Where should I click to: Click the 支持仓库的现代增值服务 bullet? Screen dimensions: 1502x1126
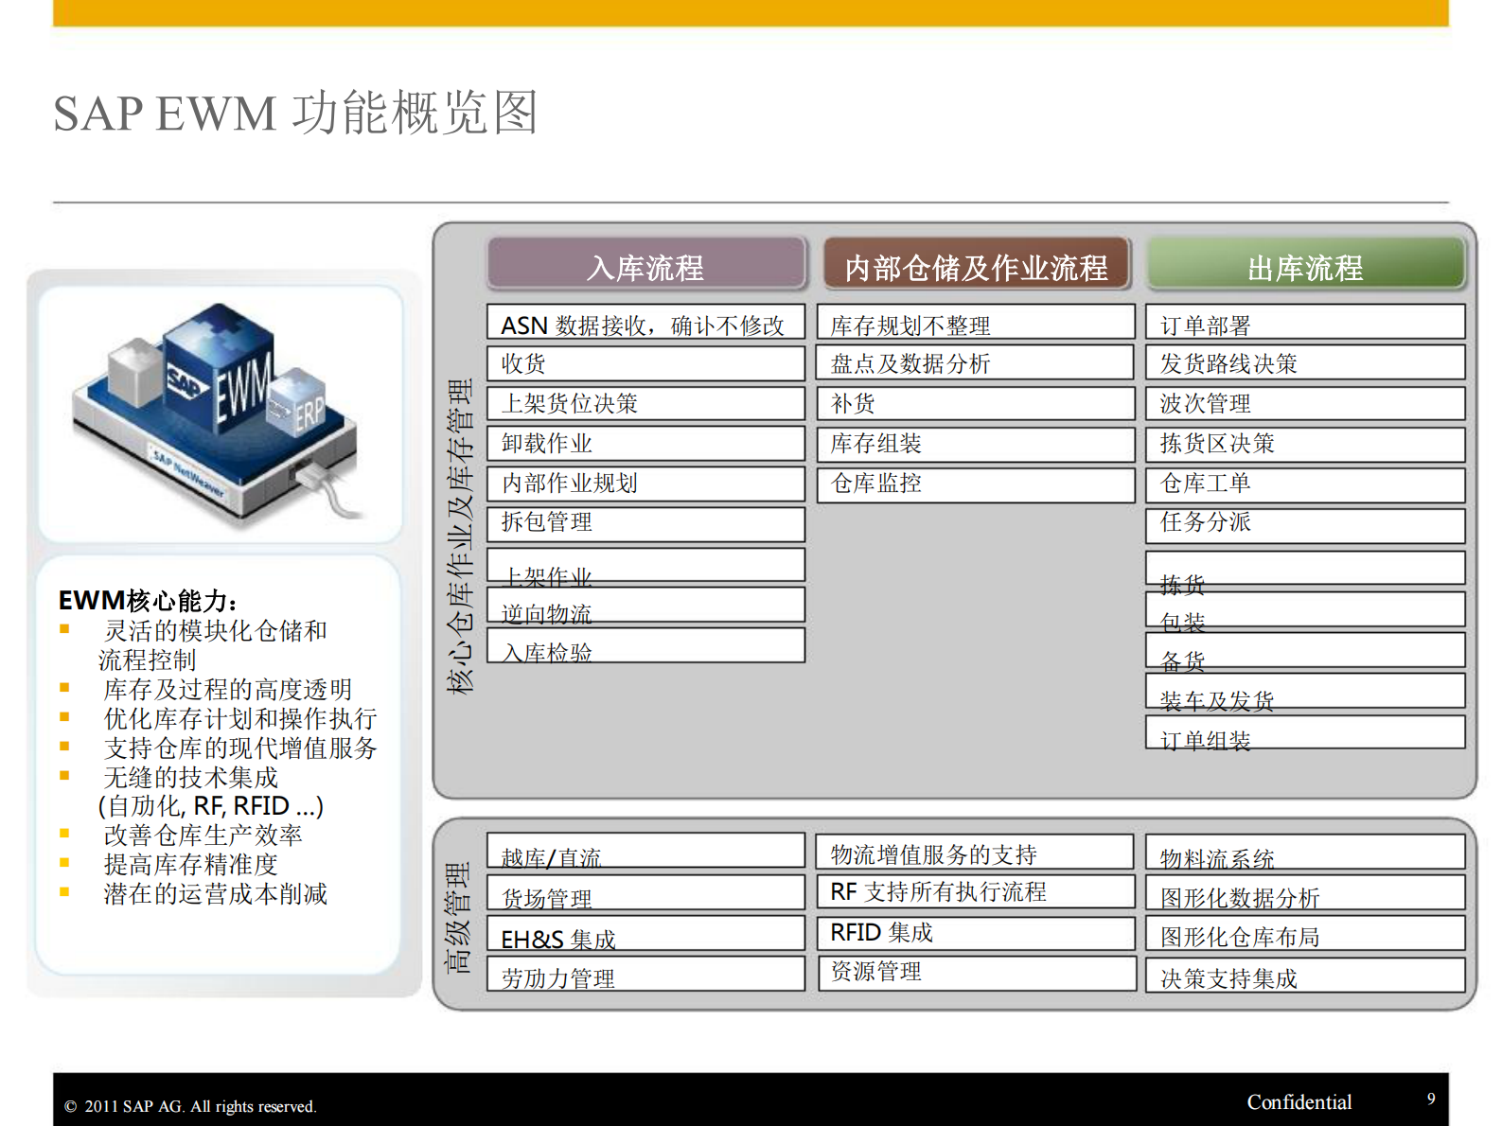pyautogui.click(x=240, y=748)
